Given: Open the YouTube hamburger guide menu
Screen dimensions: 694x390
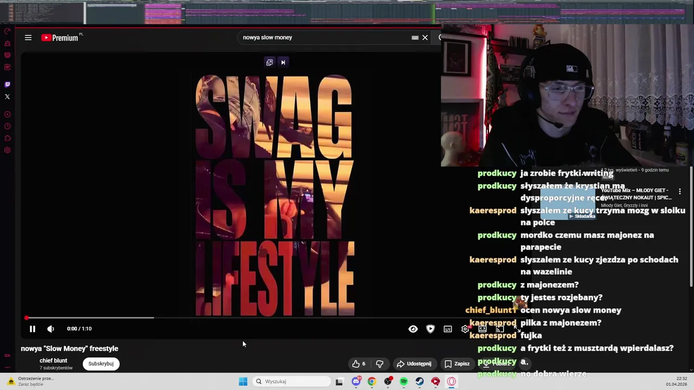Looking at the screenshot, I should pos(28,37).
